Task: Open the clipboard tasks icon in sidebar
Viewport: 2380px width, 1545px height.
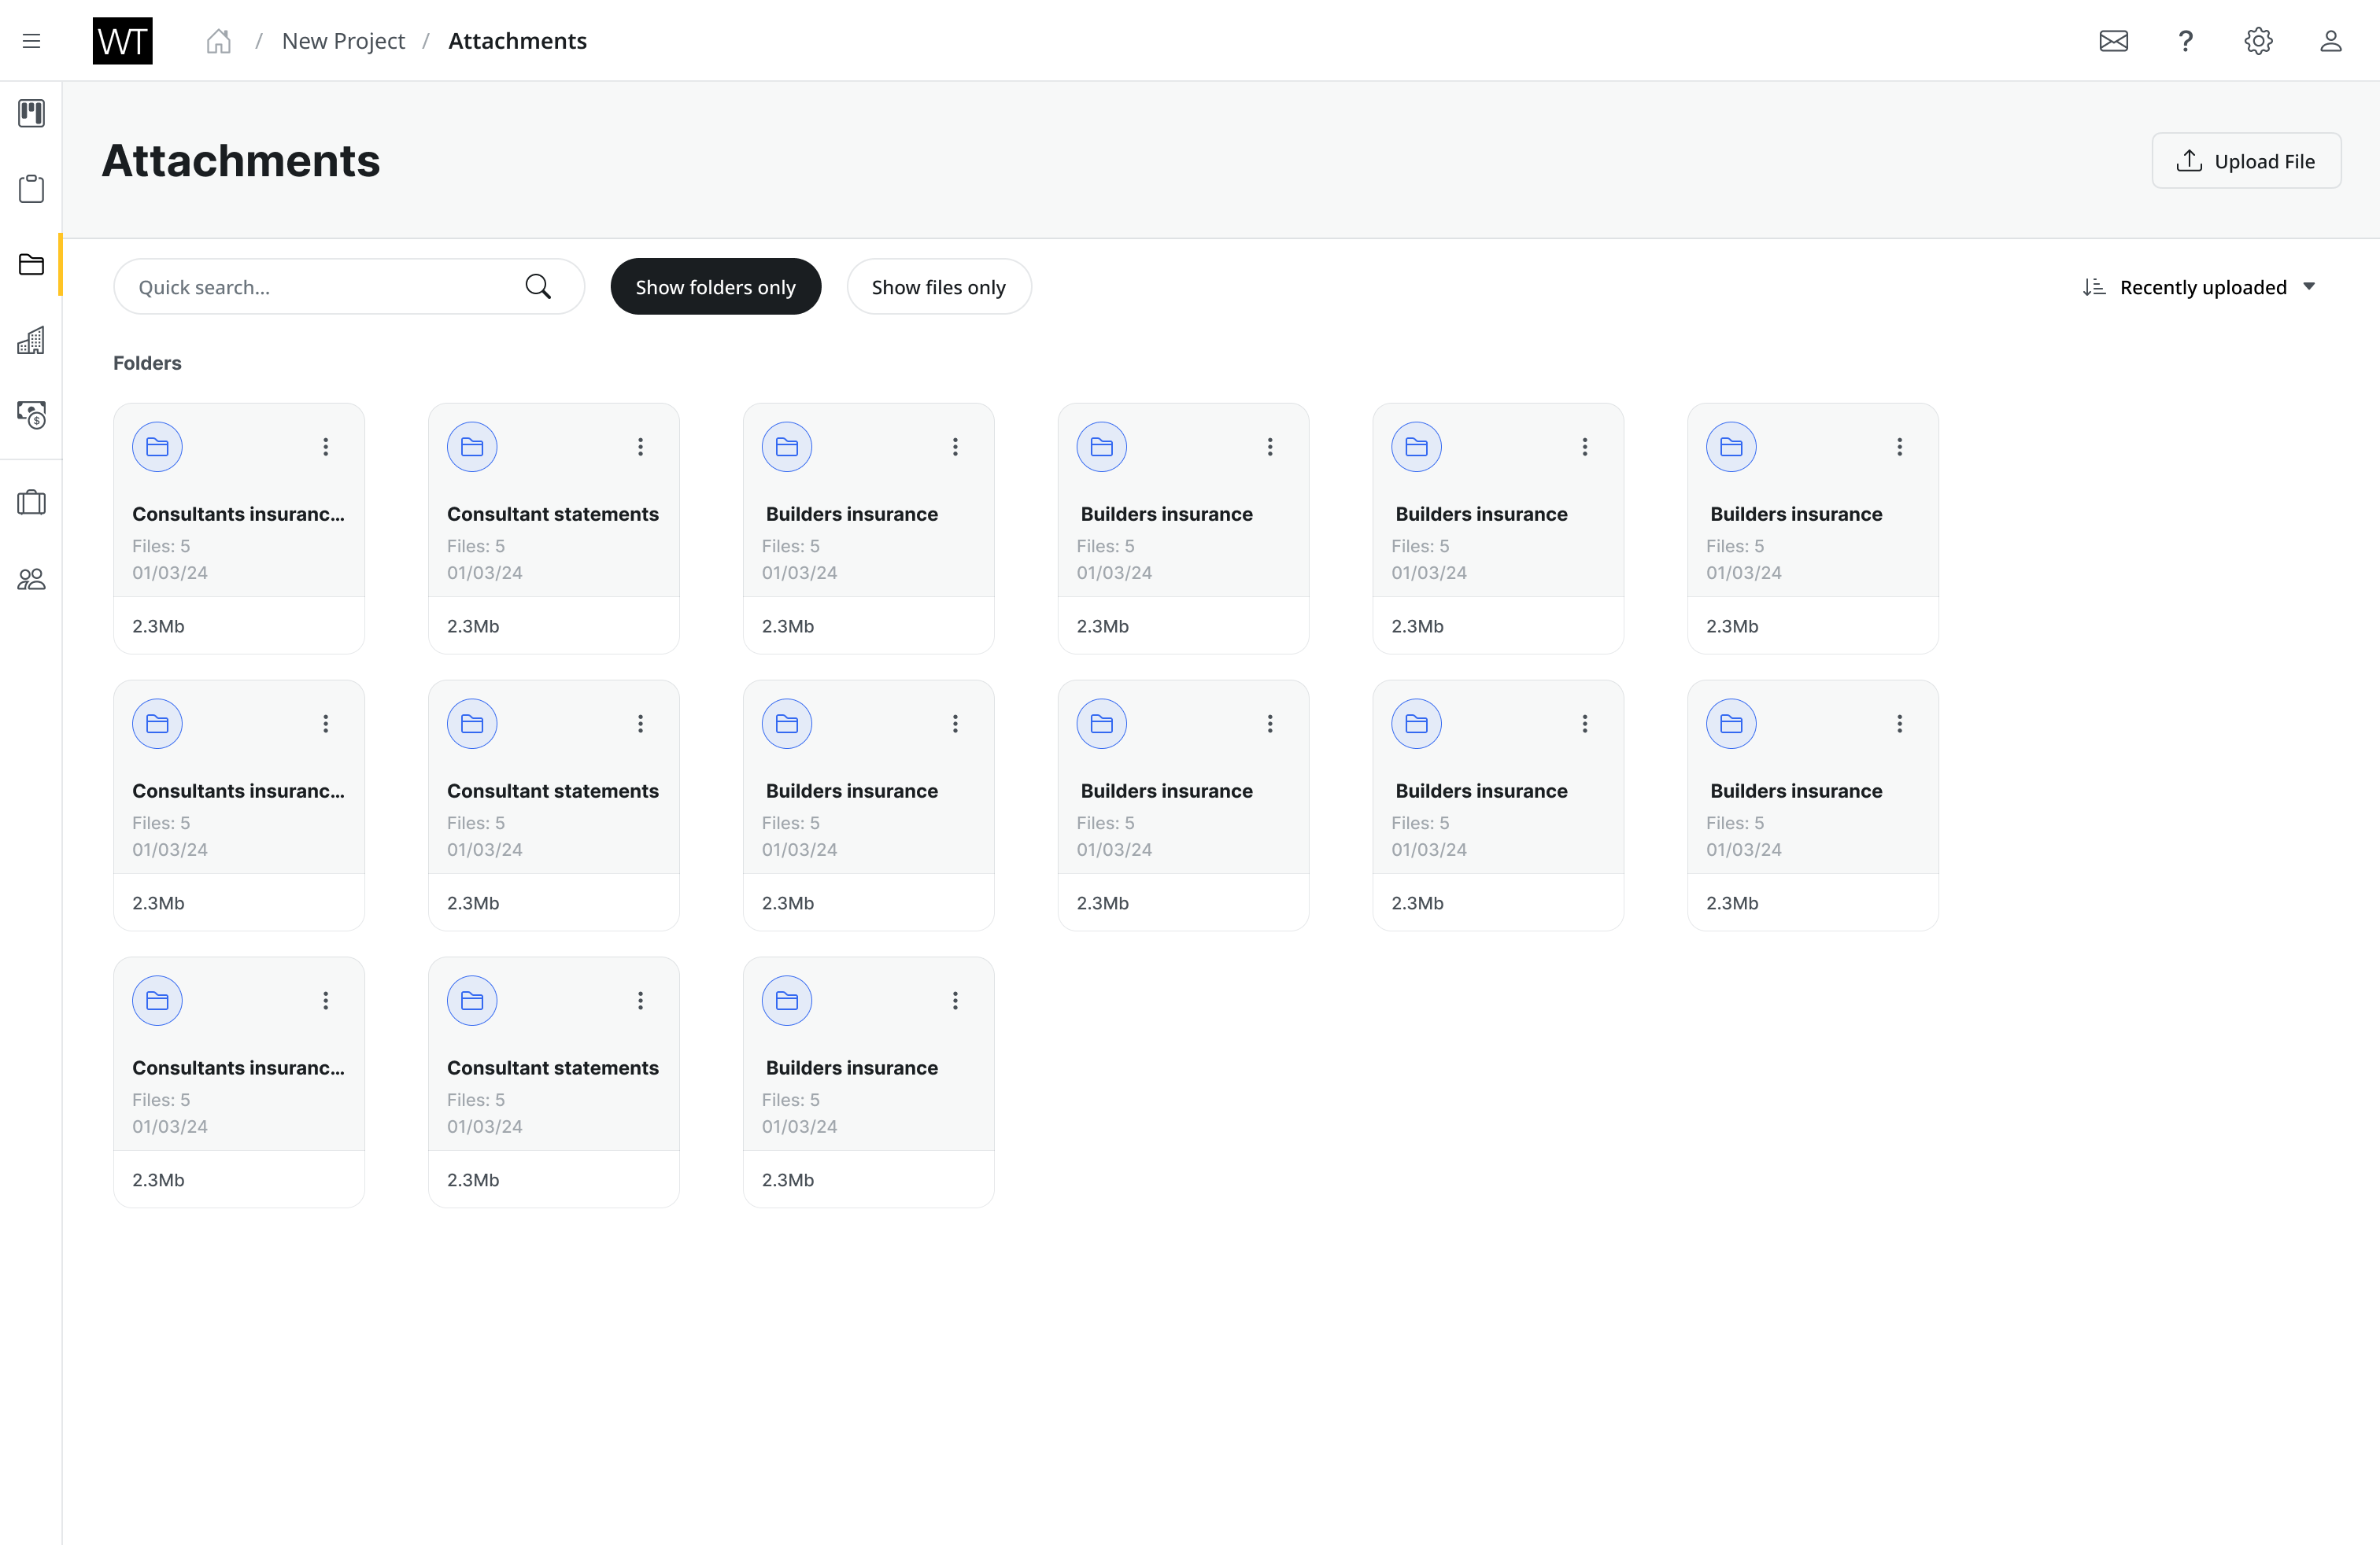Action: click(31, 189)
